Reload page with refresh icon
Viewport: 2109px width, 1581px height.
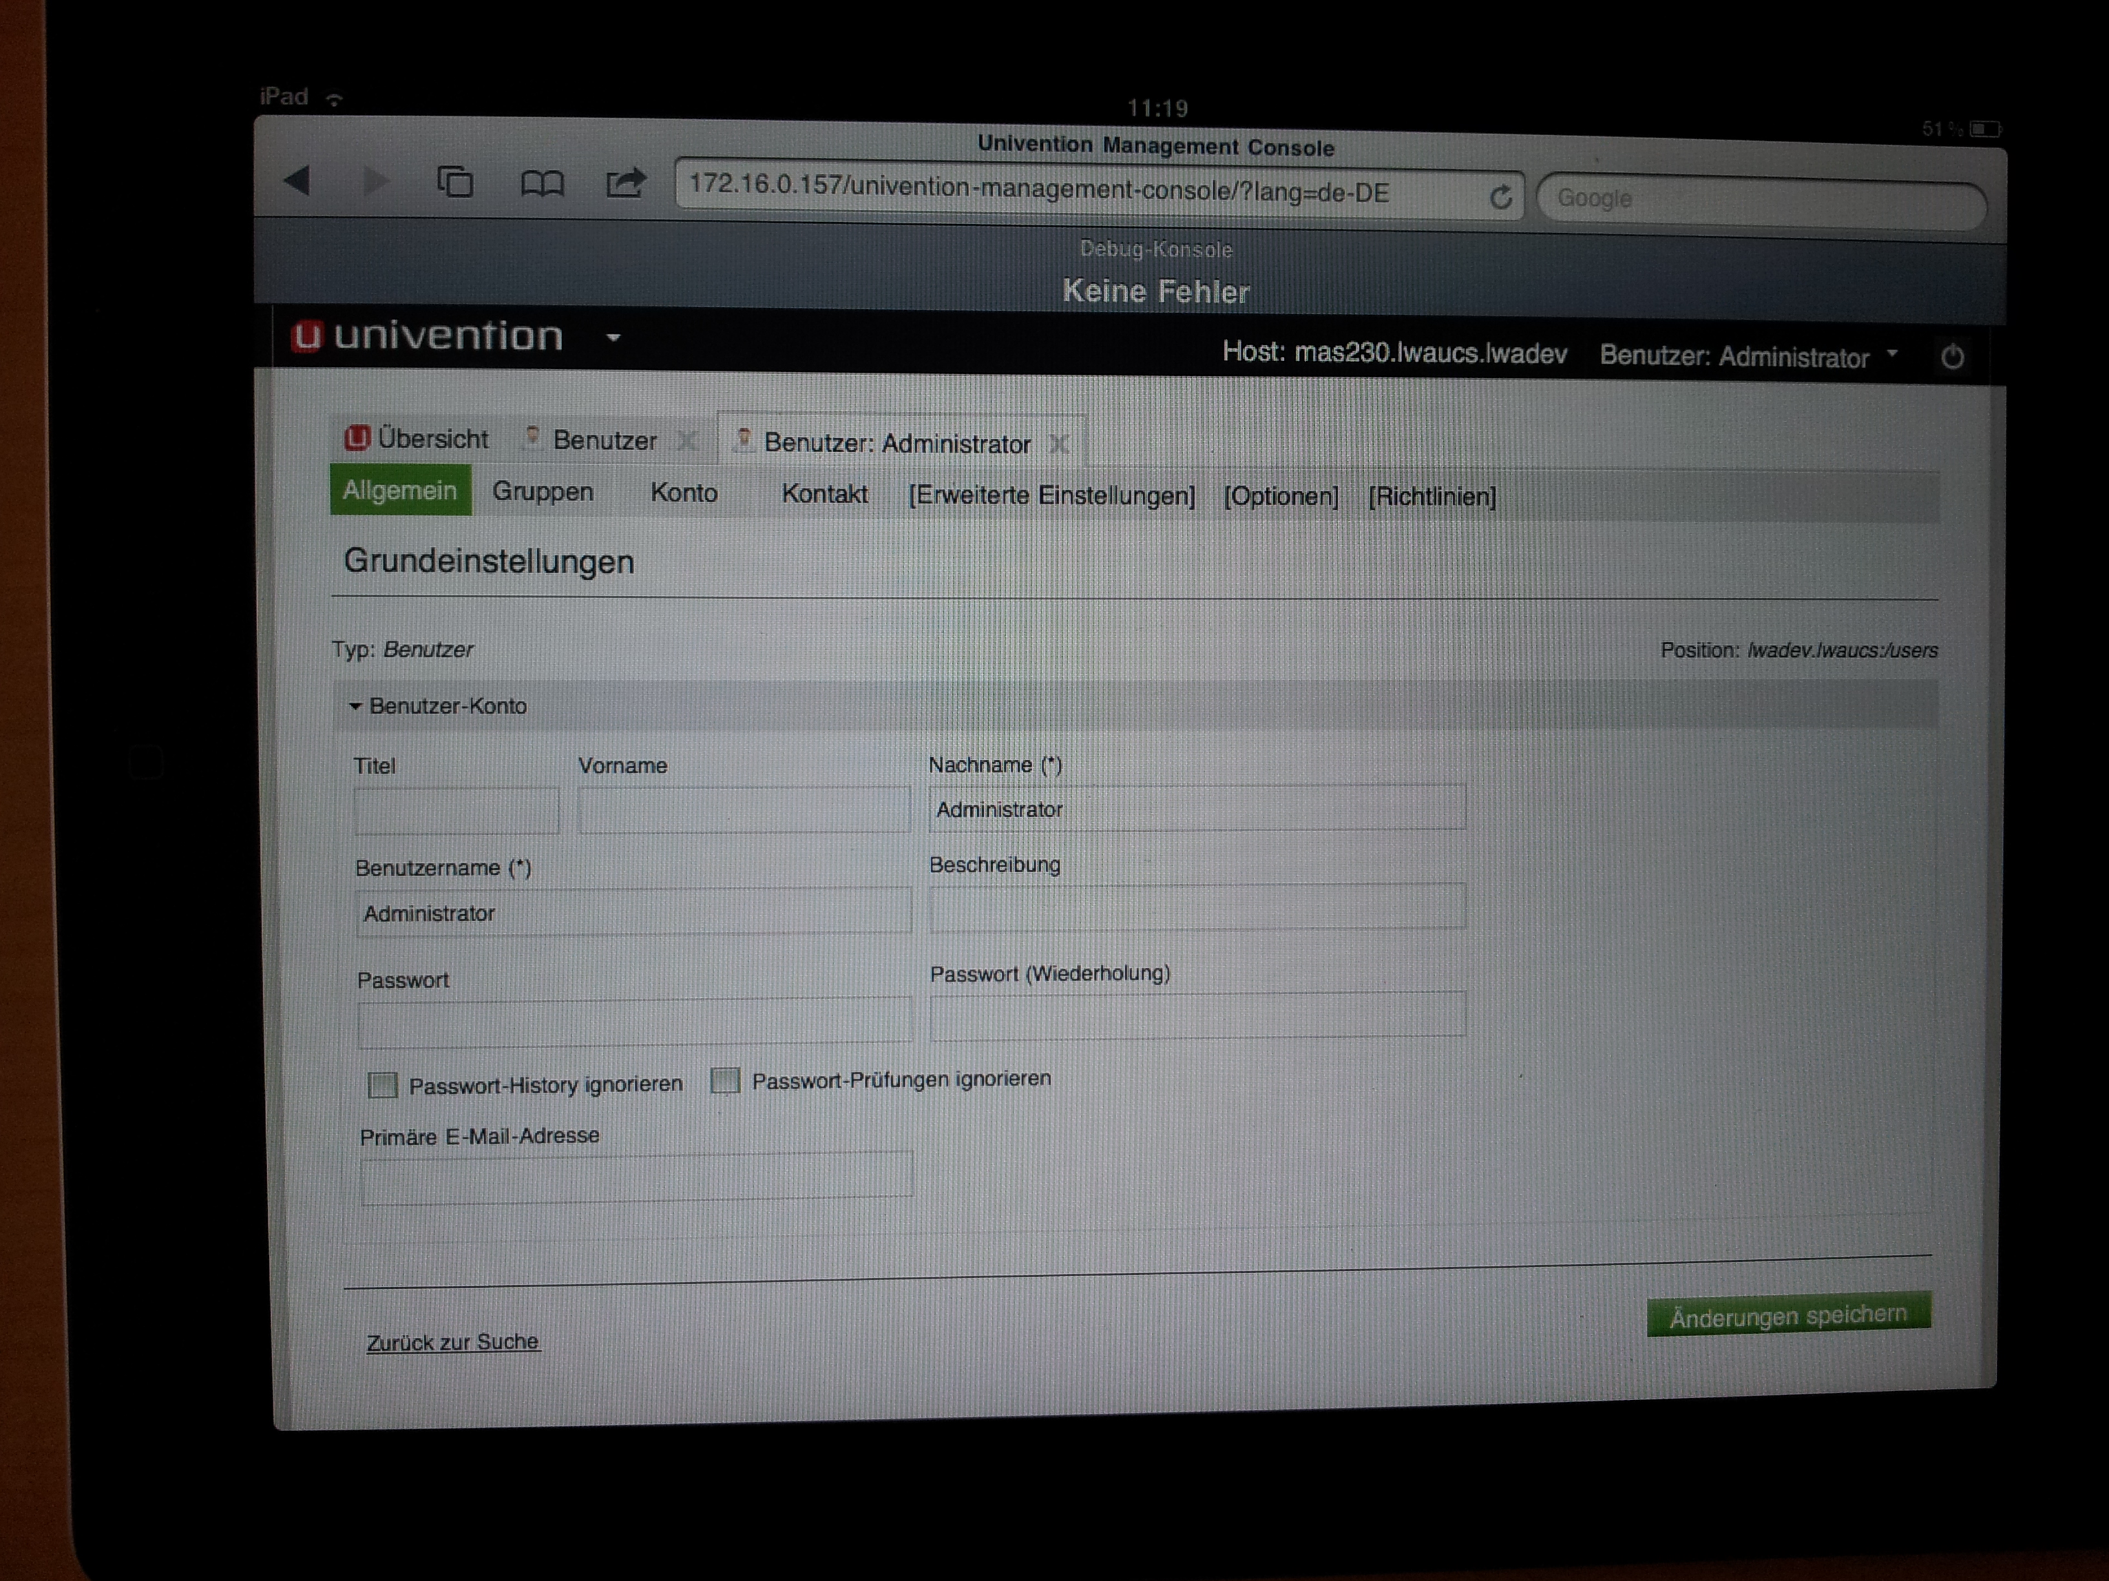point(1501,197)
